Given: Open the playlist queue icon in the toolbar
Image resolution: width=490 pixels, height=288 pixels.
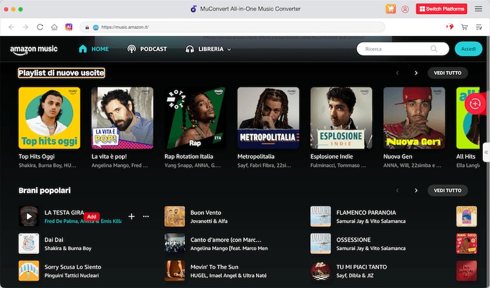Looking at the screenshot, I should point(479,27).
